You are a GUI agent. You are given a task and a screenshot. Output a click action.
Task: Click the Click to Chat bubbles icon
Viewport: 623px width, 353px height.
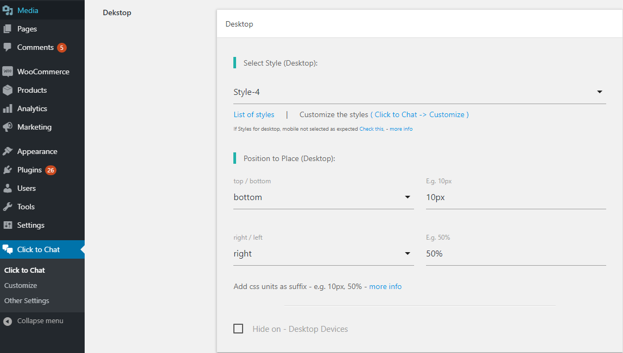pos(8,249)
